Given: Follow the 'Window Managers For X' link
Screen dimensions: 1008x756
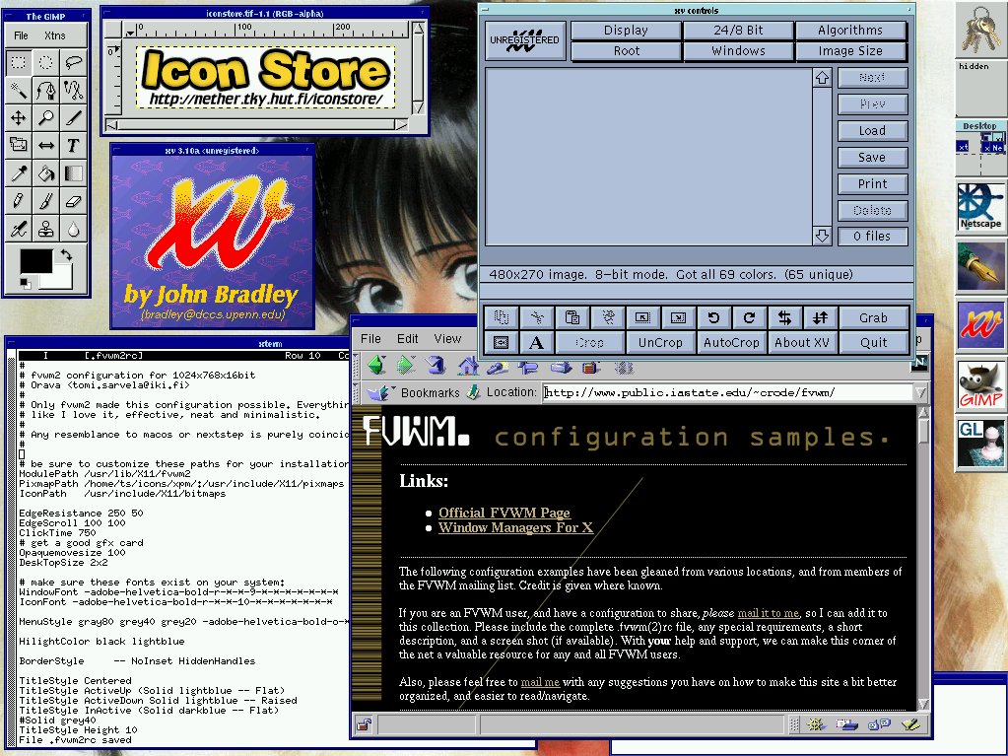Looking at the screenshot, I should (515, 527).
